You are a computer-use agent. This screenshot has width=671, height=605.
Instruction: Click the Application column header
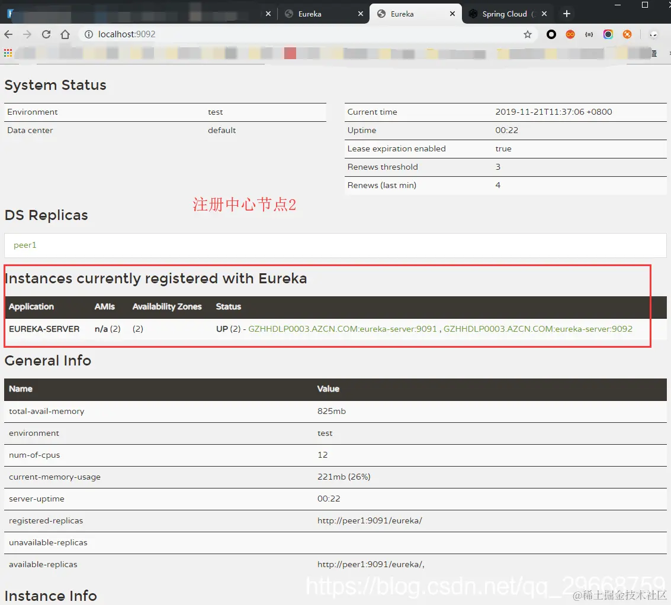[x=31, y=307]
